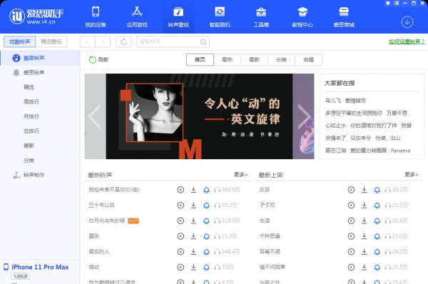The width and height of the screenshot is (428, 284).
Task: Open 精选 in the sidebar
Action: tap(29, 87)
